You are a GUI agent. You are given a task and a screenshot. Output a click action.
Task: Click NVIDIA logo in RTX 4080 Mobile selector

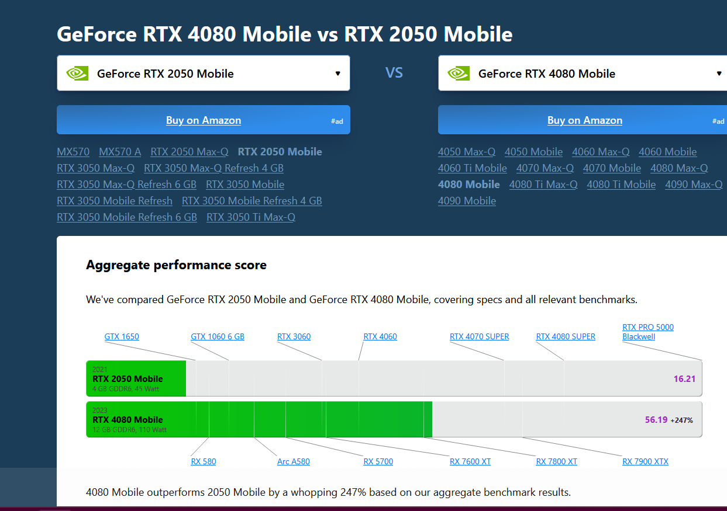458,73
